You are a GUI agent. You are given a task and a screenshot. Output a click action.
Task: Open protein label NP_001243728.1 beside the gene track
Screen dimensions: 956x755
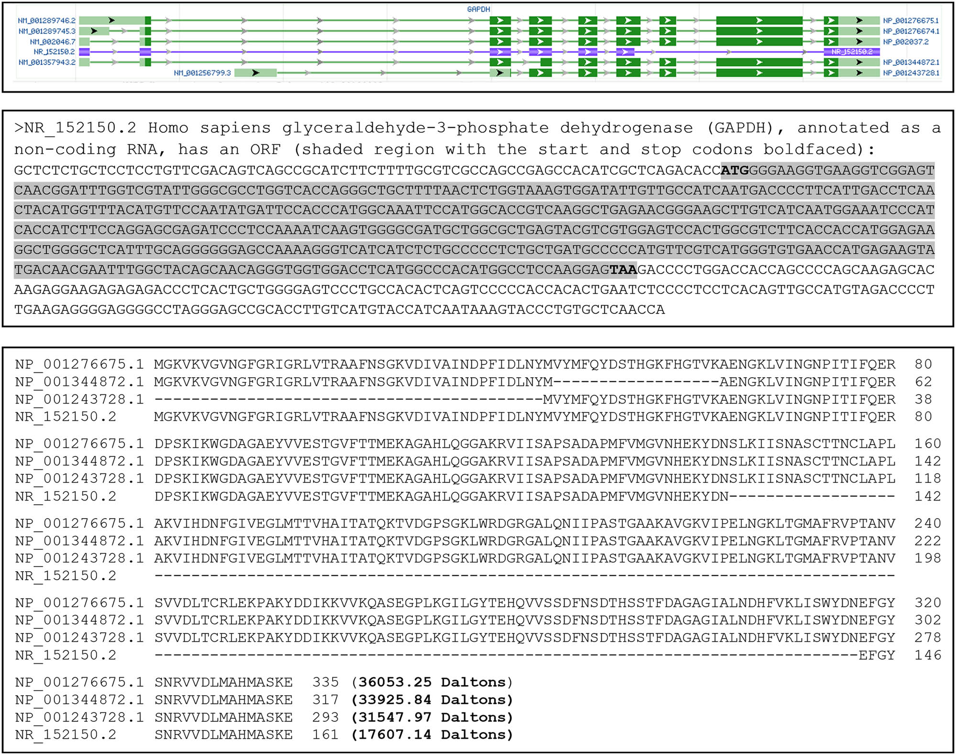click(911, 73)
